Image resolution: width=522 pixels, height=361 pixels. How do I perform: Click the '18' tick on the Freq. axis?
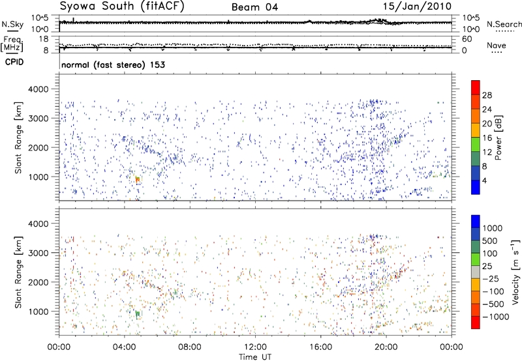44,39
